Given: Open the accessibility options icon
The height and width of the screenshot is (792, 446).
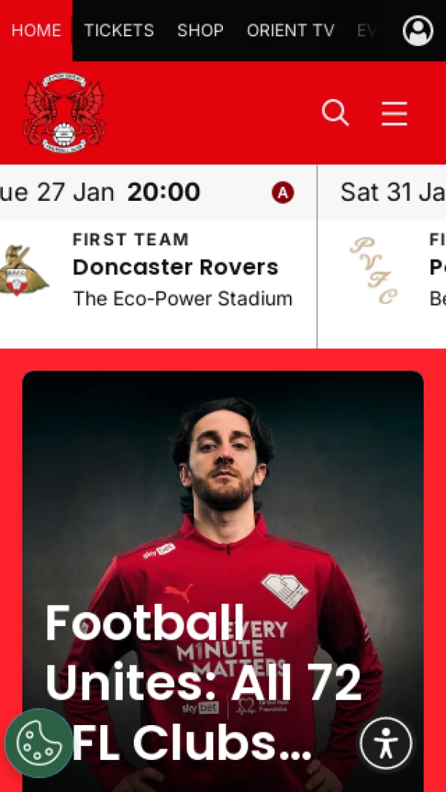Looking at the screenshot, I should click(386, 744).
